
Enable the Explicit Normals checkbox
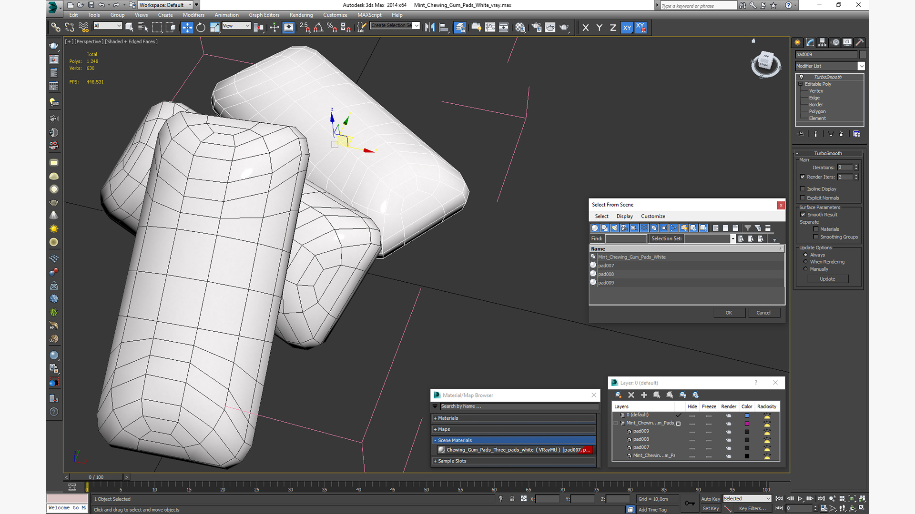pyautogui.click(x=803, y=198)
